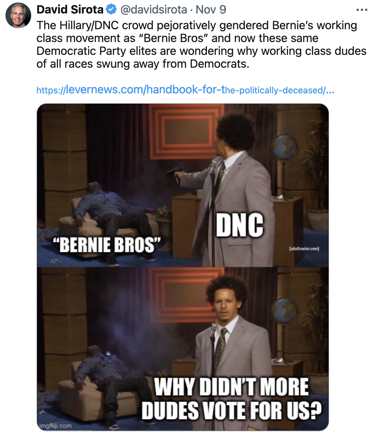Click the adultswim.com watermark
Viewport: 374px width, 437px height.
tap(304, 248)
